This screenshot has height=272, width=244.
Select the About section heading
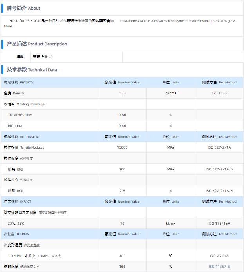(23, 8)
